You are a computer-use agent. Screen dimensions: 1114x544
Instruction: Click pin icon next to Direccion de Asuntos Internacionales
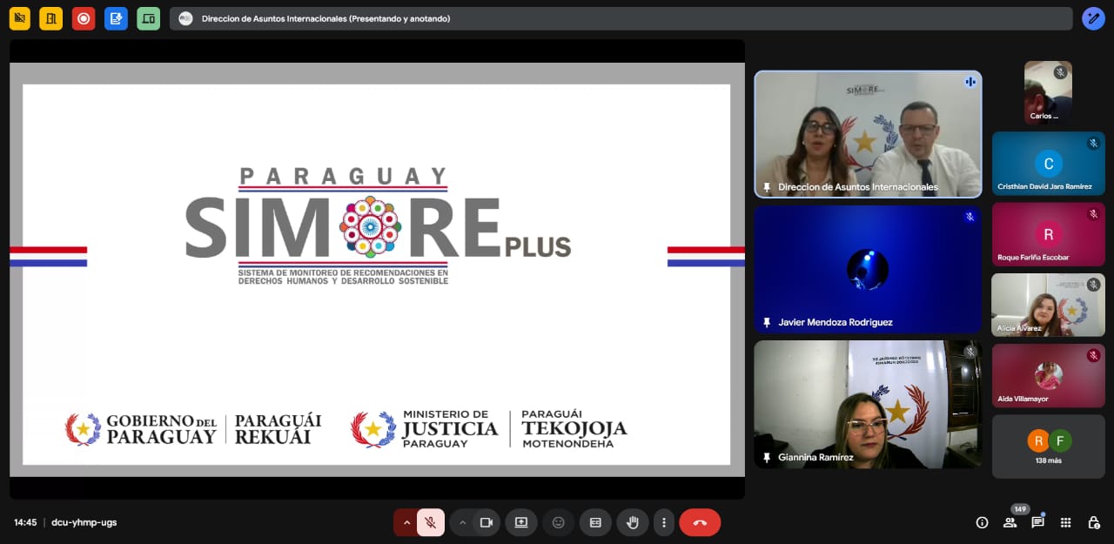(767, 187)
